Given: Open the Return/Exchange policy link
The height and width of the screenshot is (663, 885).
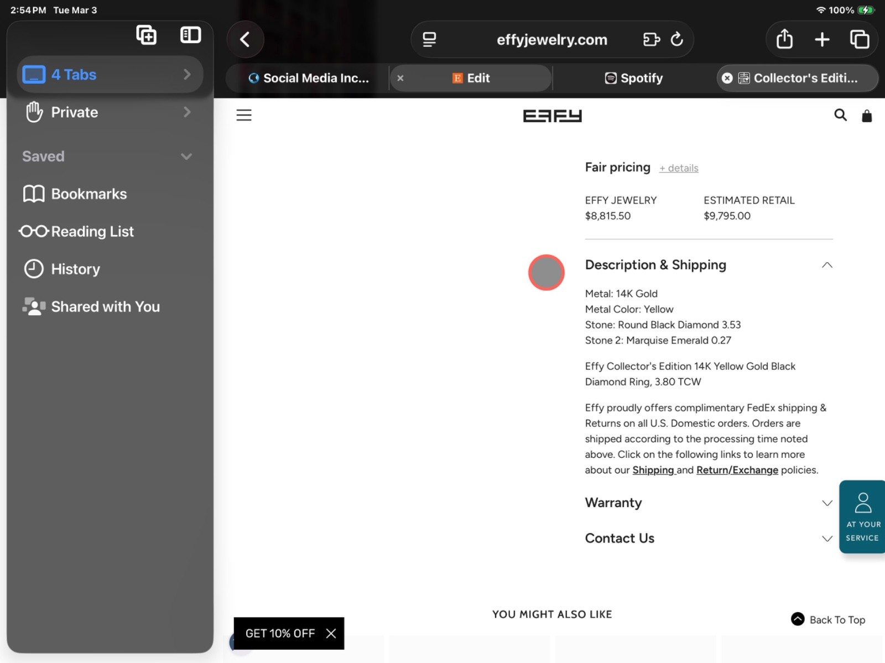Looking at the screenshot, I should (737, 470).
